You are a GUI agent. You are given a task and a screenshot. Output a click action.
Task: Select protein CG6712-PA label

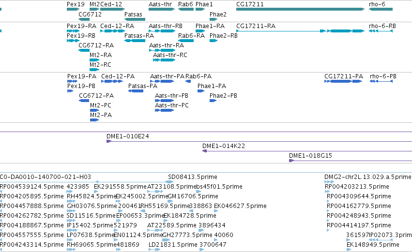click(x=96, y=96)
